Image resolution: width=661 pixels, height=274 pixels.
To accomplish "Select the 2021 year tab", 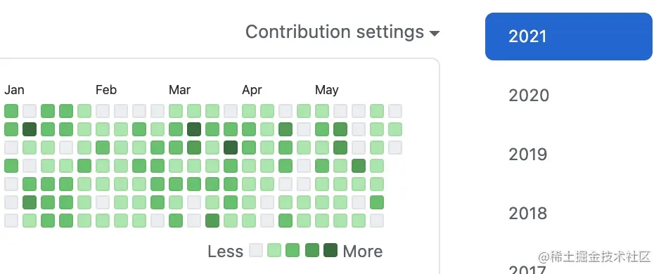I will click(x=569, y=37).
